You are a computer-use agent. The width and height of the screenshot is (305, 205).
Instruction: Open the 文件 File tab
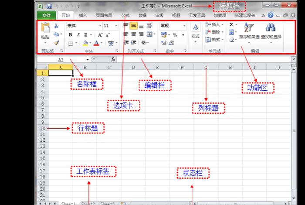click(x=47, y=15)
